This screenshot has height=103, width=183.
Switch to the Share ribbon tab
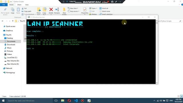click(x=19, y=5)
